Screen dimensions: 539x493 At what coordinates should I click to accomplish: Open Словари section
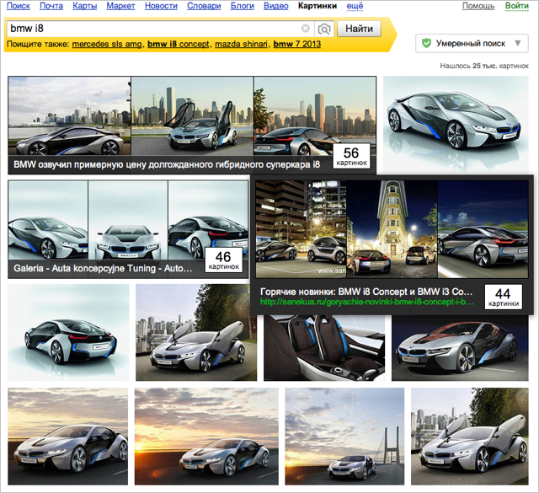pyautogui.click(x=204, y=6)
